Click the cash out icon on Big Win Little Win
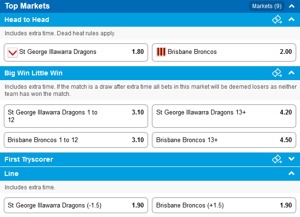Screen dimensions: 300x217 tap(277, 73)
